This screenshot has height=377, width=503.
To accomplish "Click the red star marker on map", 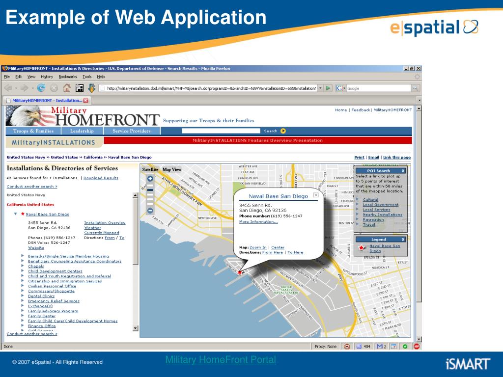I will [x=240, y=272].
